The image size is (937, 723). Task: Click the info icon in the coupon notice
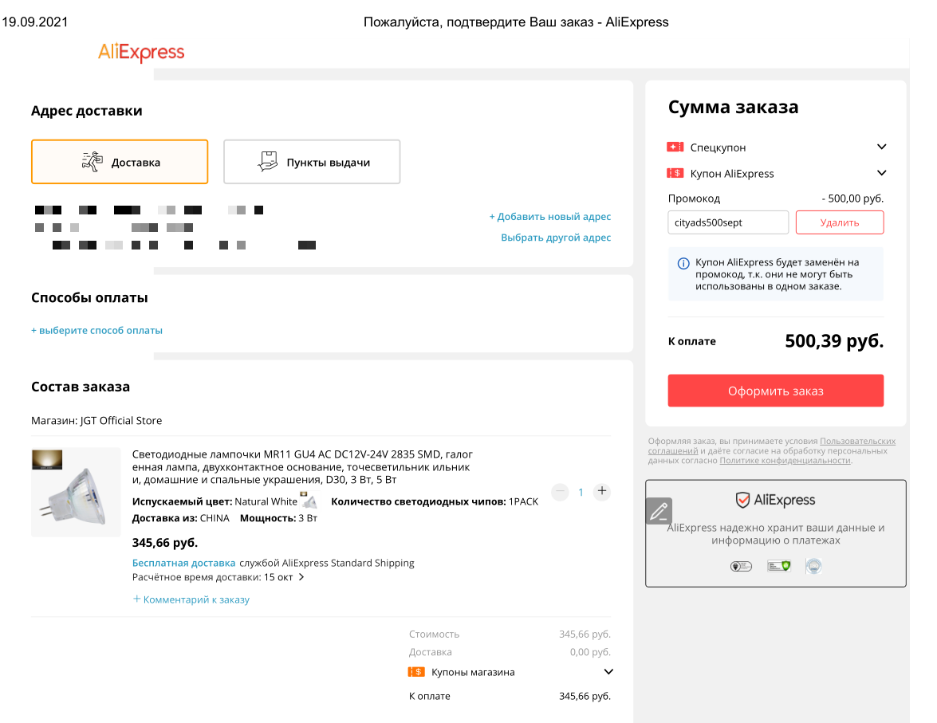point(683,264)
